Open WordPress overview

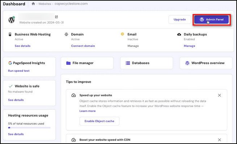206,63
